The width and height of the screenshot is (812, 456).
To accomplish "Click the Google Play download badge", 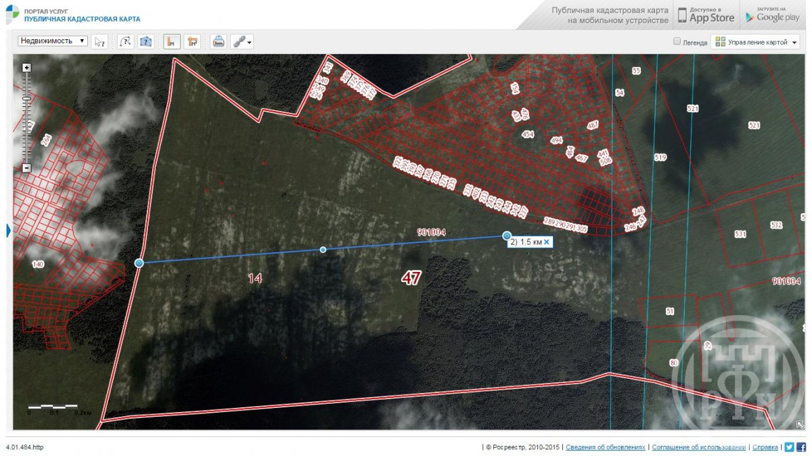I will [x=772, y=14].
